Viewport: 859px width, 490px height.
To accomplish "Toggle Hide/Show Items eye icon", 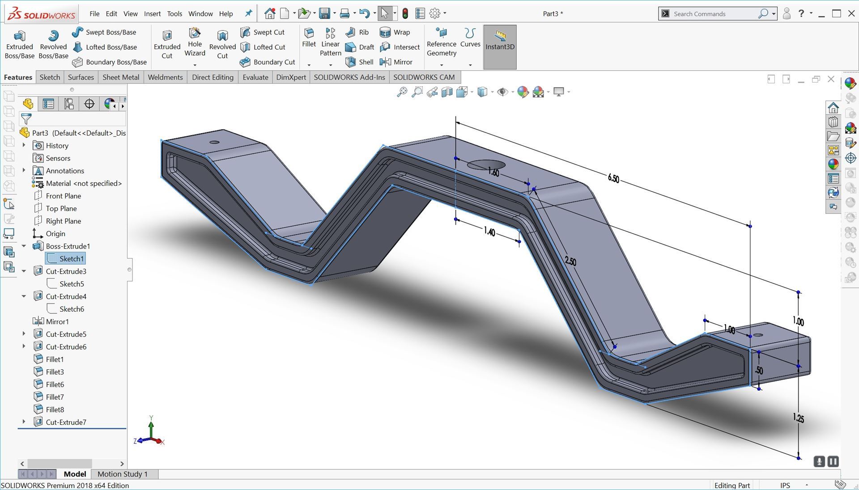I will pos(502,92).
